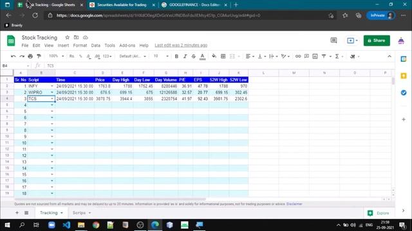
Task: Toggle Bold formatting
Action: click(x=176, y=56)
